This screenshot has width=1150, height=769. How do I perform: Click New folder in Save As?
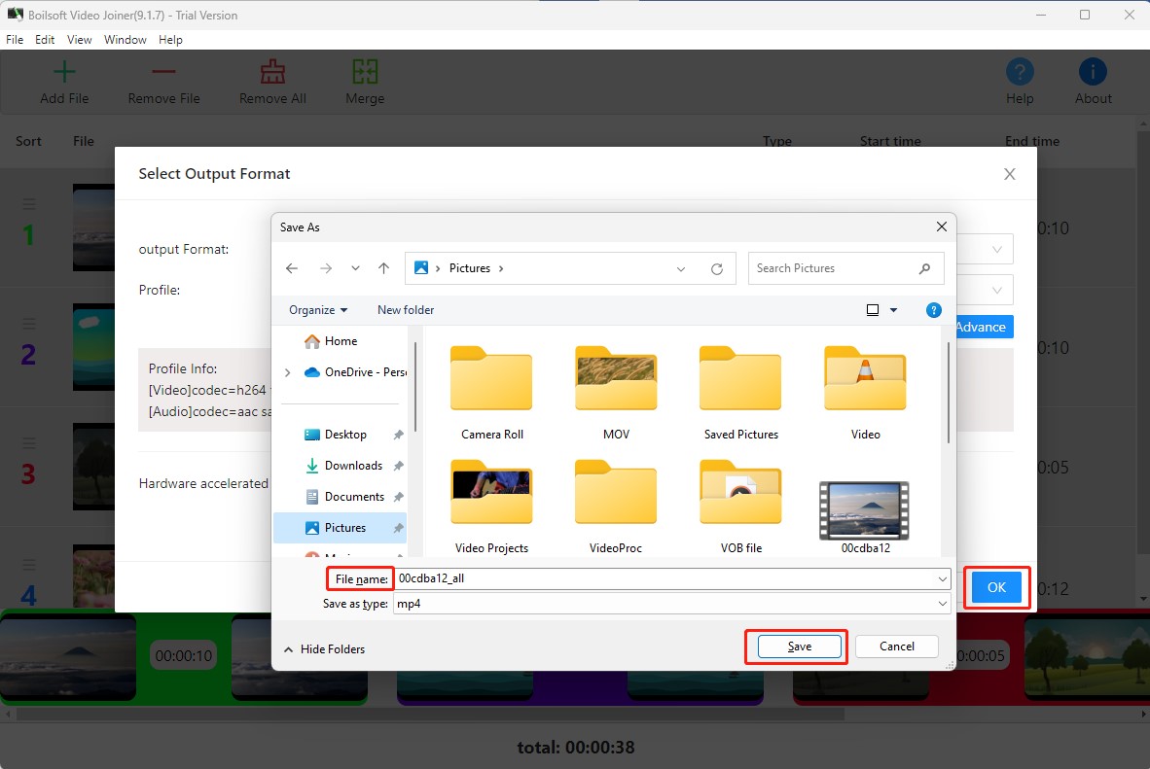click(406, 310)
